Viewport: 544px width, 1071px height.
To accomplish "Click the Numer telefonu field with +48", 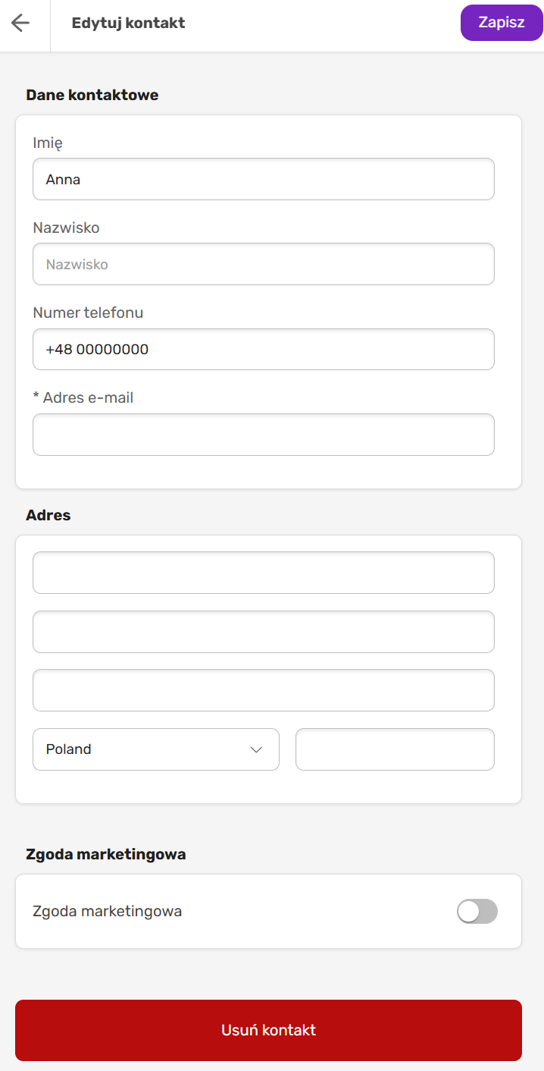I will coord(264,349).
